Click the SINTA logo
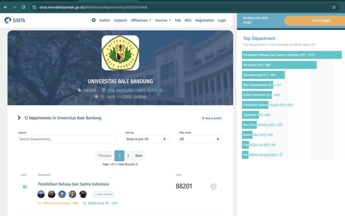 tap(15, 20)
